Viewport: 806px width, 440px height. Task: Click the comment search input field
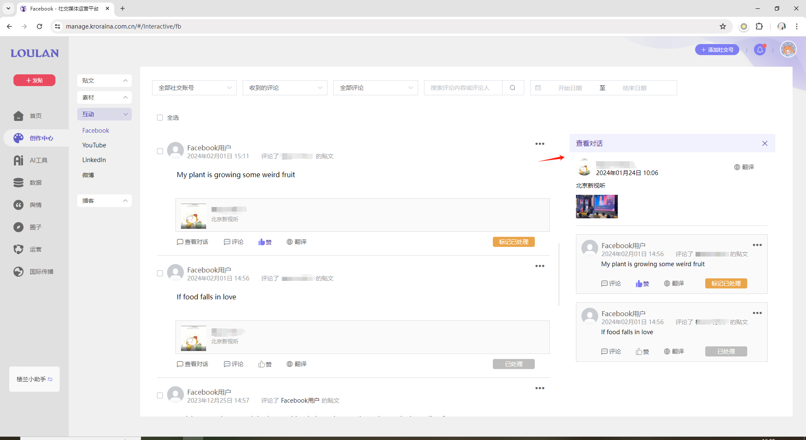pyautogui.click(x=463, y=88)
